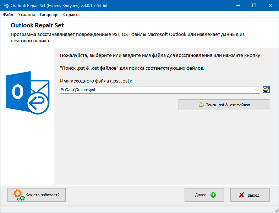Image resolution: width=279 pixels, height=213 pixels.
Task: Click the app icon in title bar
Action: click(6, 6)
